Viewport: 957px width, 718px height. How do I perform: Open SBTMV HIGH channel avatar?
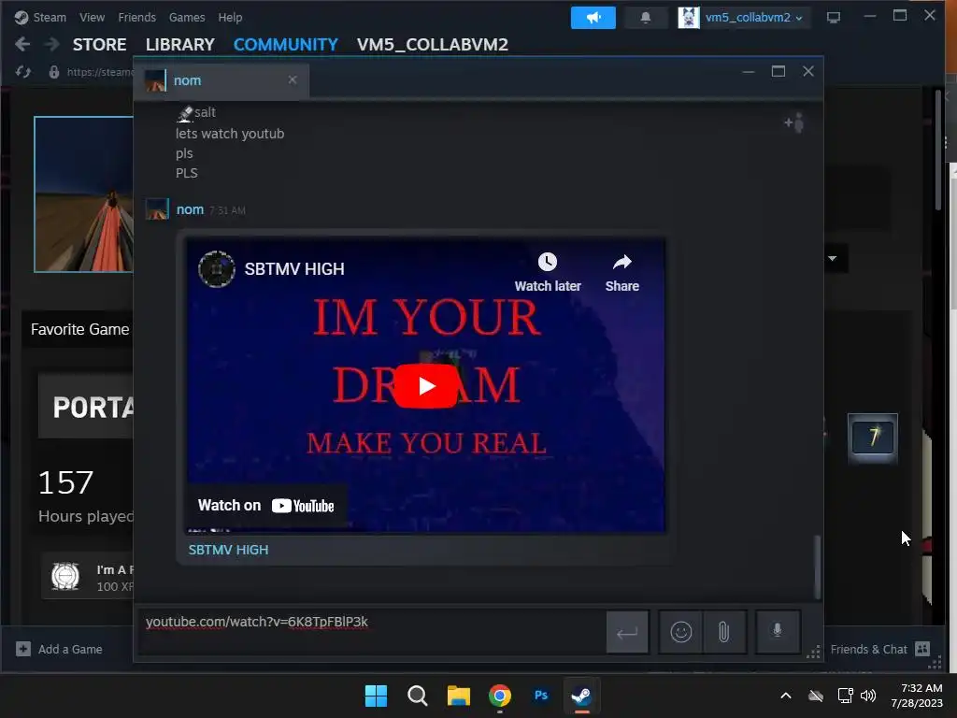point(217,268)
